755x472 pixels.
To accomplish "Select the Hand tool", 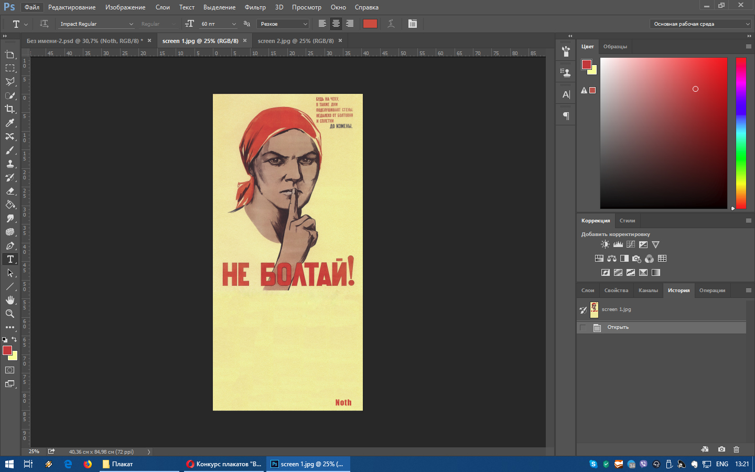I will (x=10, y=300).
